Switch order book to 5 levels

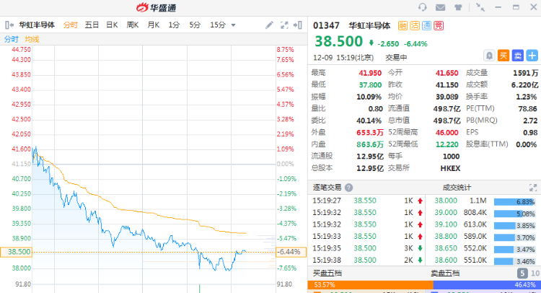[x=522, y=274]
